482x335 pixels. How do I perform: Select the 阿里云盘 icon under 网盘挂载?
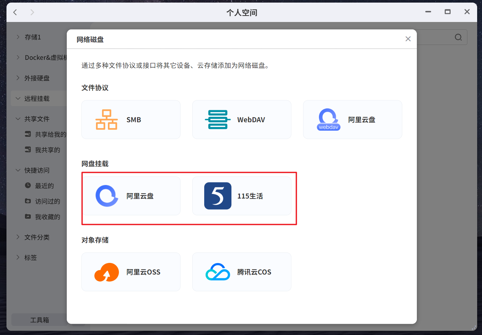pyautogui.click(x=107, y=196)
